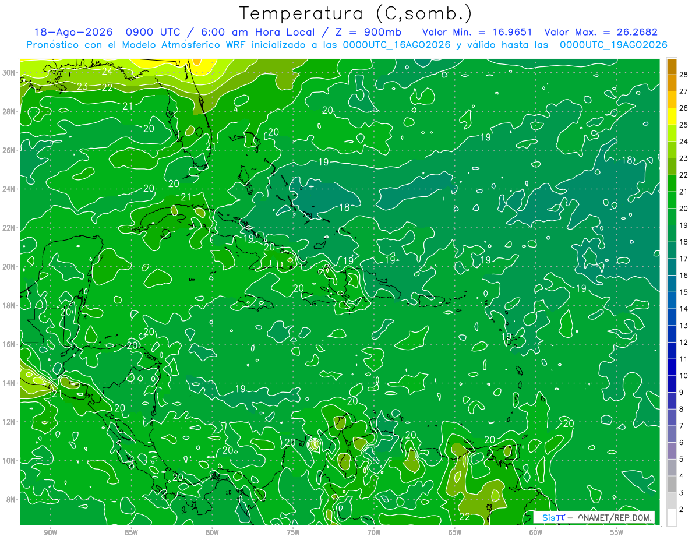Click the "12N" latitude axis label
The image size is (699, 540).
(9, 422)
